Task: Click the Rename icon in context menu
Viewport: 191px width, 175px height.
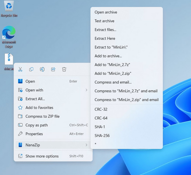Action: (42, 69)
